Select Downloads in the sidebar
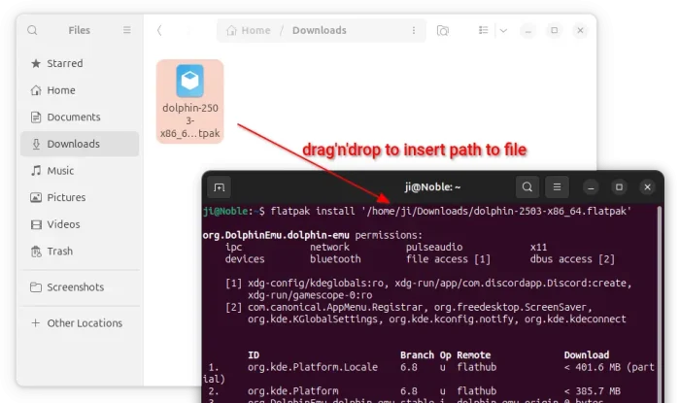 click(80, 144)
